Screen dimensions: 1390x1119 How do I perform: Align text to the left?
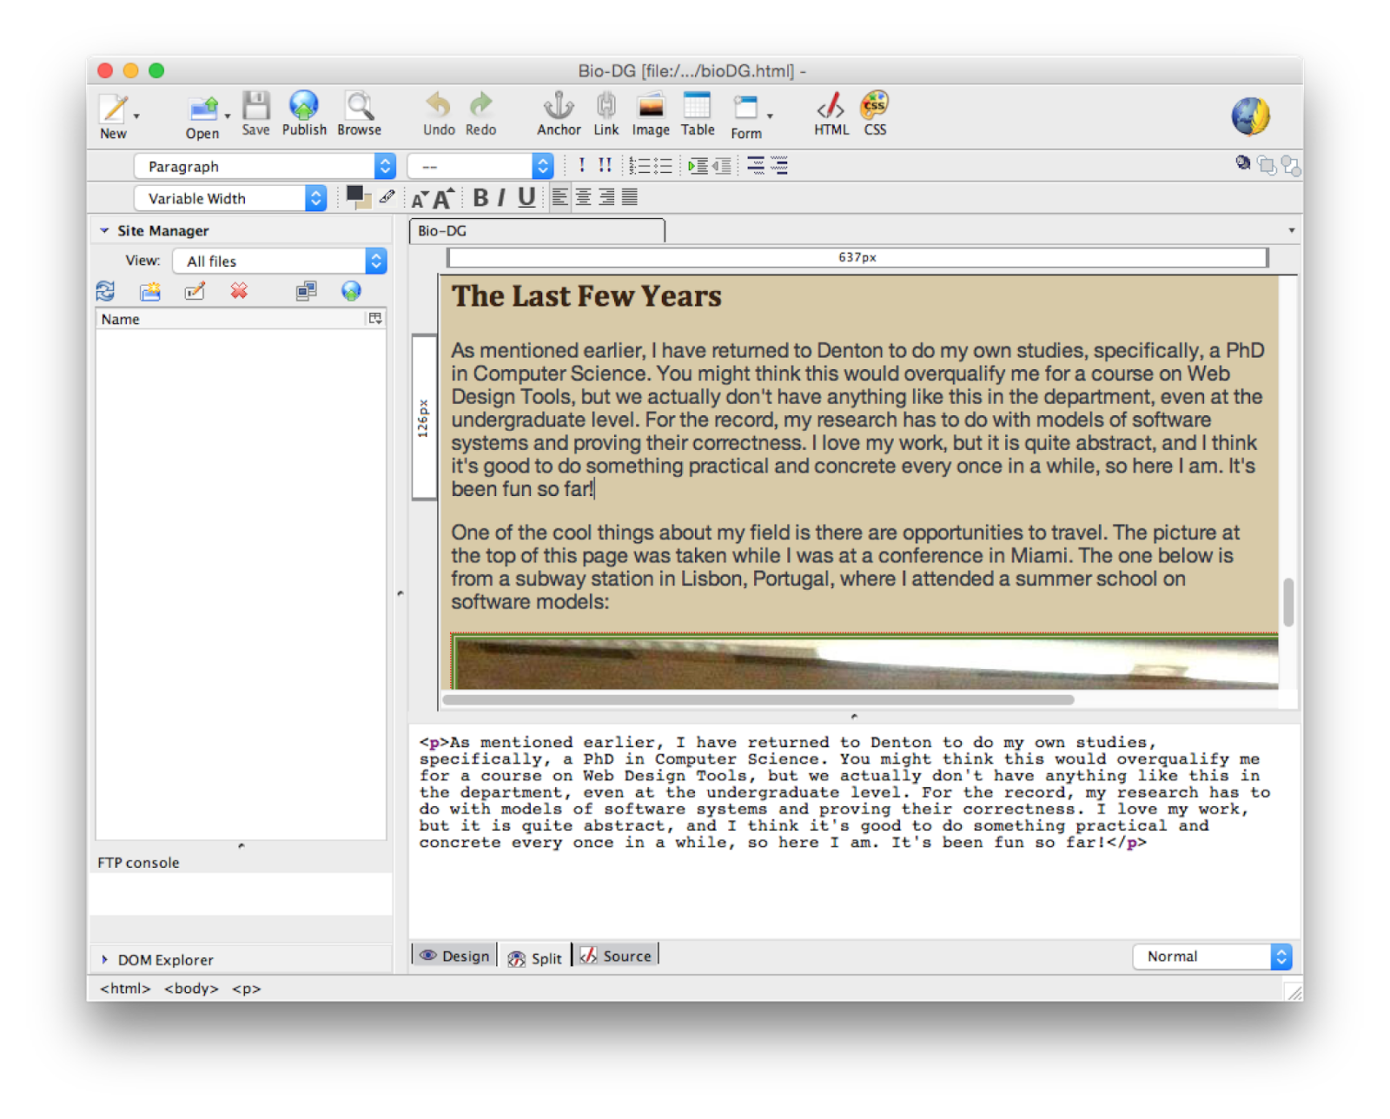pyautogui.click(x=560, y=198)
